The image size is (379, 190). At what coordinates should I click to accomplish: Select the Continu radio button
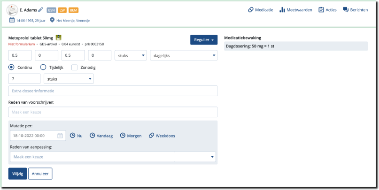coord(12,67)
